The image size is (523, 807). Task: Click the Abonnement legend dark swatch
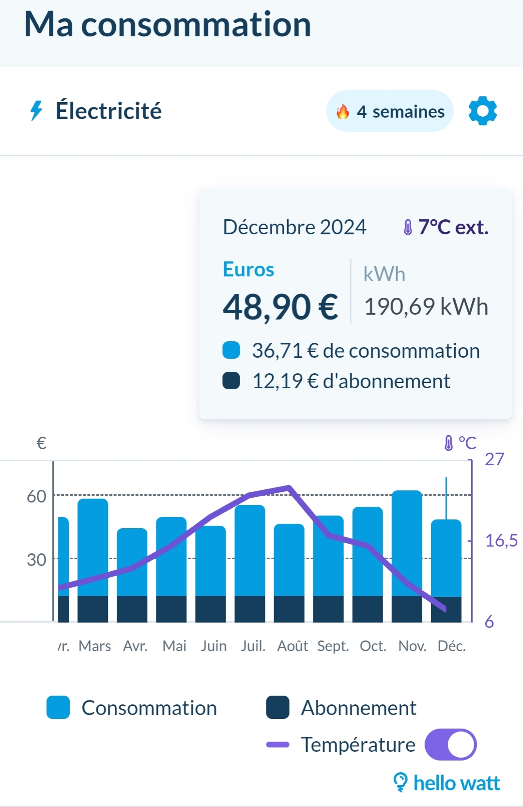coord(278,707)
